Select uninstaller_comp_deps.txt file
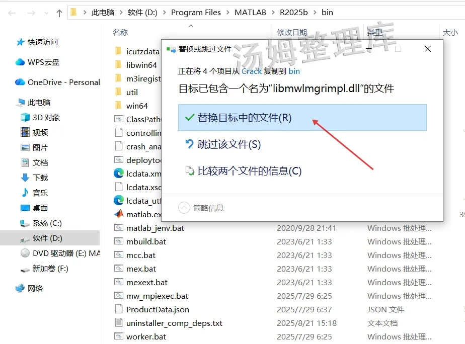This screenshot has width=465, height=344. click(x=174, y=323)
